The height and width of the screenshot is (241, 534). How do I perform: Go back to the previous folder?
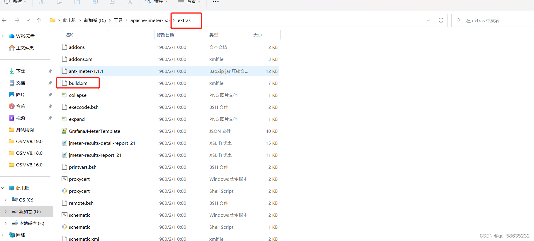4,20
